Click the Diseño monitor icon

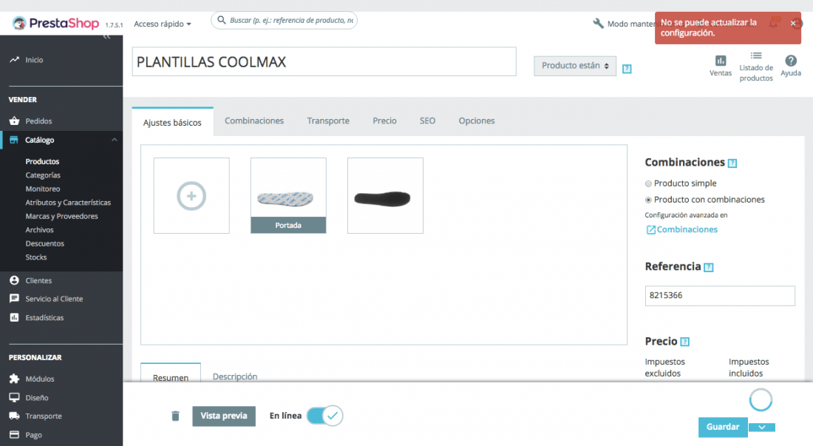tap(14, 397)
